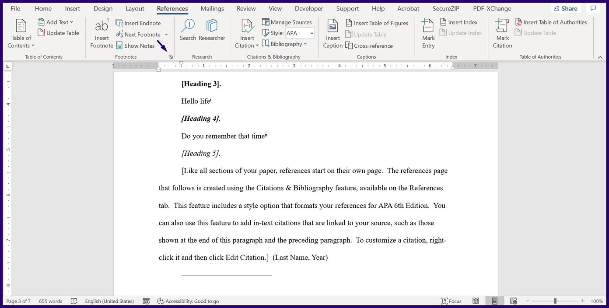Mark a citation for Table of Authorities
609x308 pixels.
click(x=502, y=34)
